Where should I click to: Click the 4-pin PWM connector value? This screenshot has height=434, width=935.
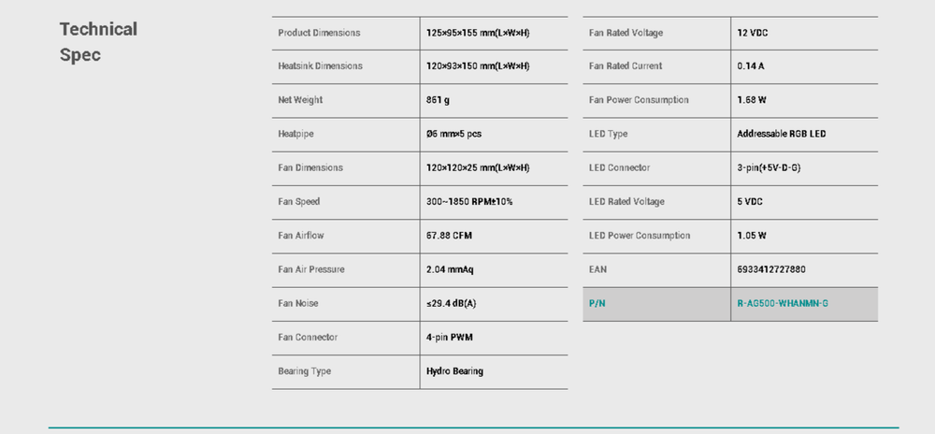[450, 337]
